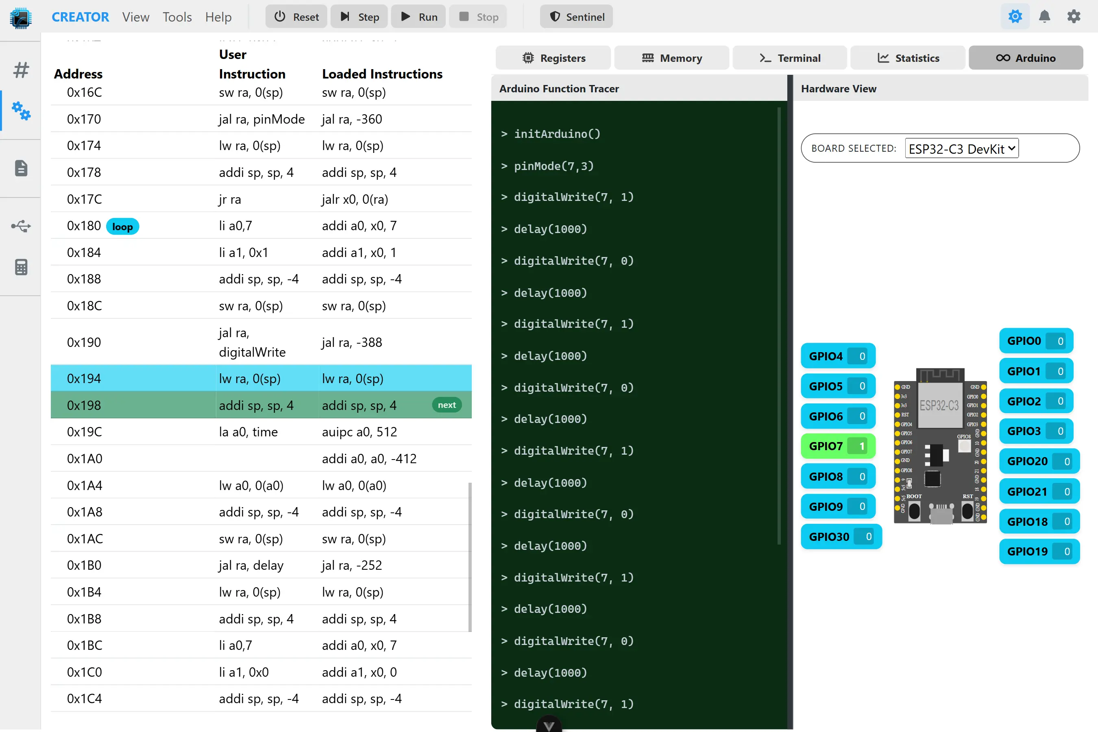
Task: Open the gray configuration gear icon
Action: click(x=1074, y=17)
